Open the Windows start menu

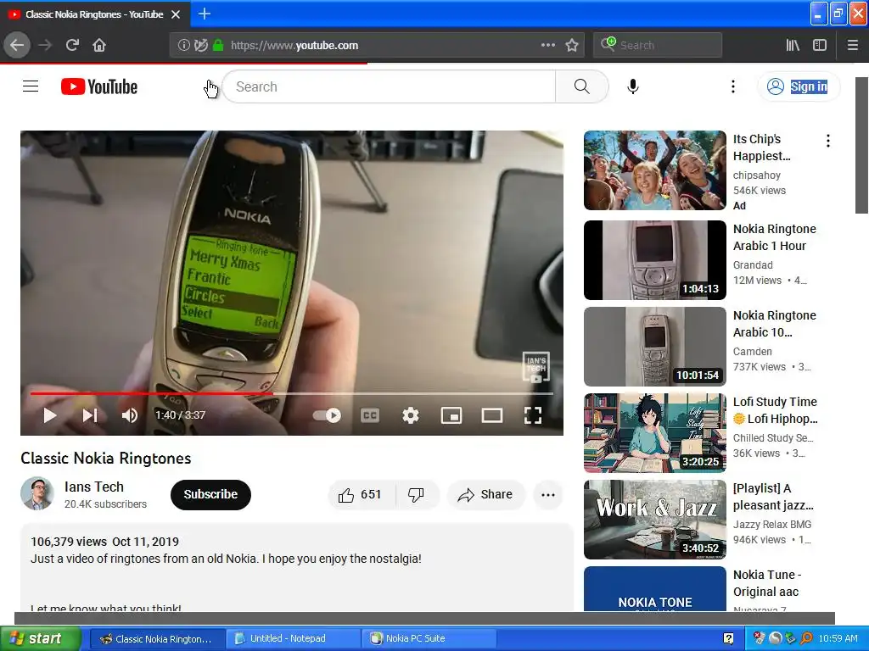(x=40, y=638)
